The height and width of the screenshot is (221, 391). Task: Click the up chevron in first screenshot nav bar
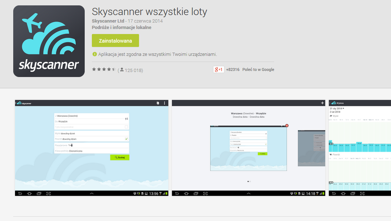point(92,194)
